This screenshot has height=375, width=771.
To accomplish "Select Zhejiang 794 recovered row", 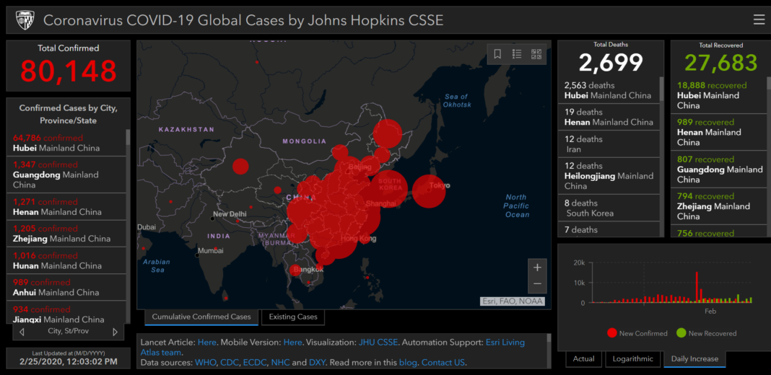I will point(718,206).
